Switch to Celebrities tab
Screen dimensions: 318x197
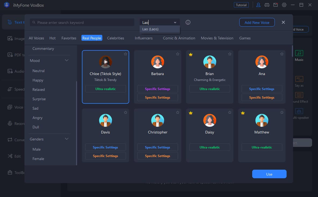pos(115,38)
